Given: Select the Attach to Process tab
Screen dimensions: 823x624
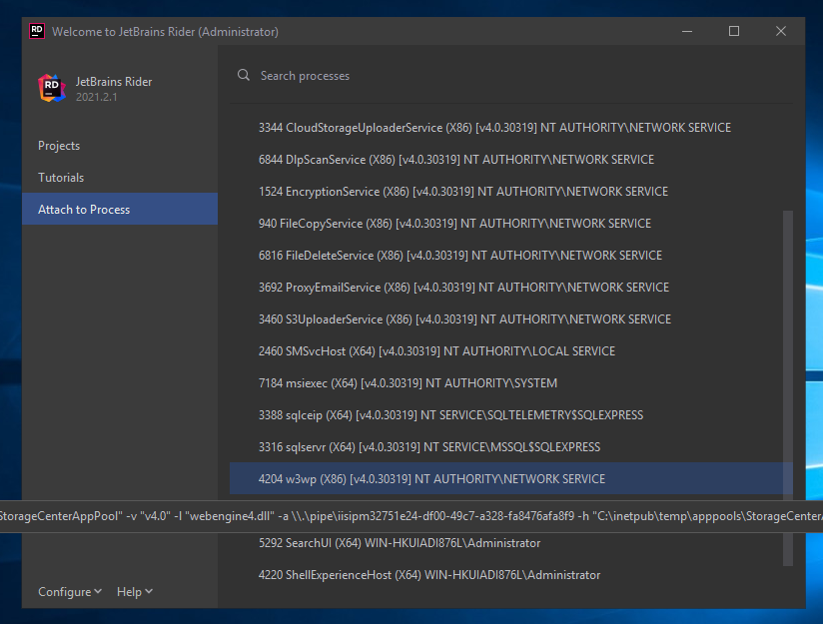Looking at the screenshot, I should (x=84, y=210).
